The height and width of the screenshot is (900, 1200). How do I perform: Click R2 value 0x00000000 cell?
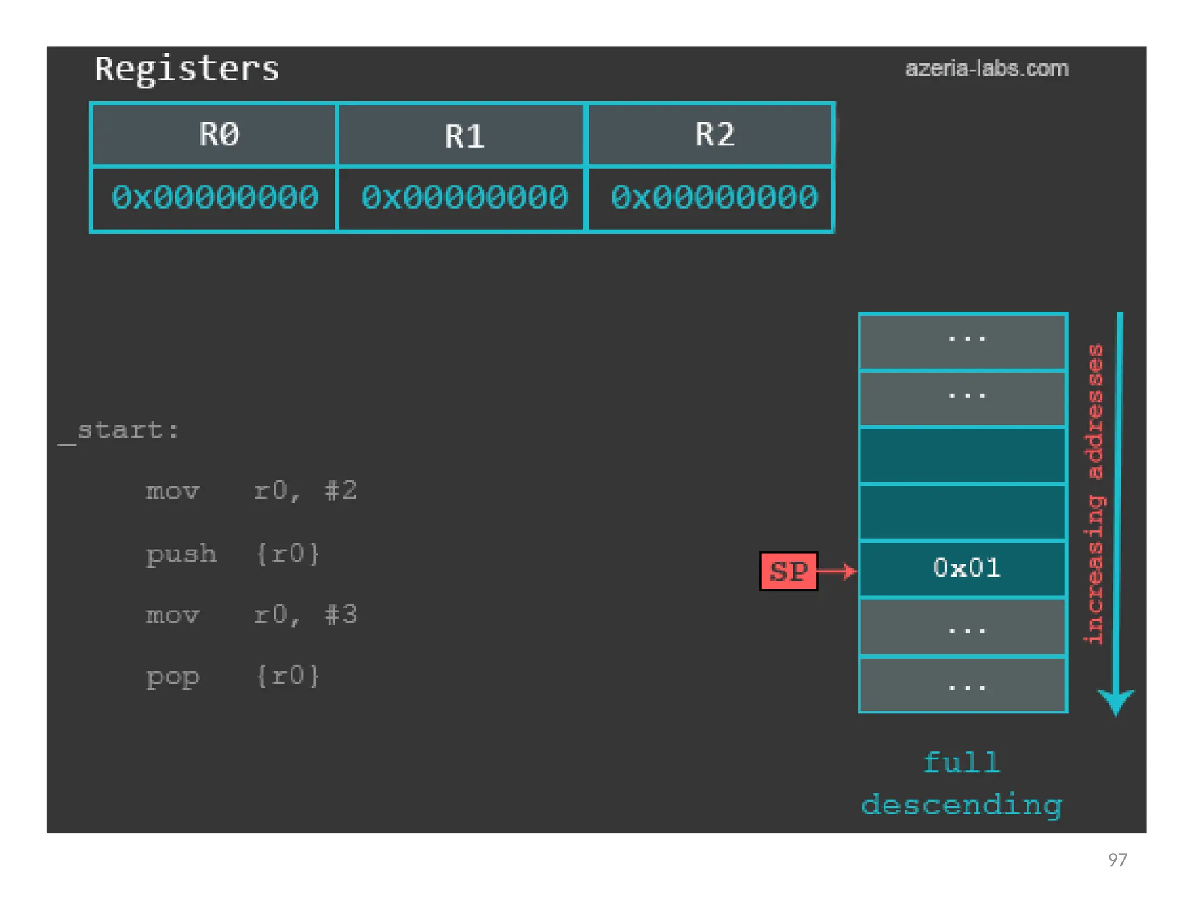tap(711, 198)
